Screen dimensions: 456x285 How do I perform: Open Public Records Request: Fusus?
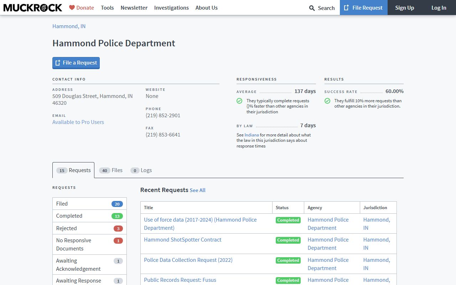tap(180, 280)
